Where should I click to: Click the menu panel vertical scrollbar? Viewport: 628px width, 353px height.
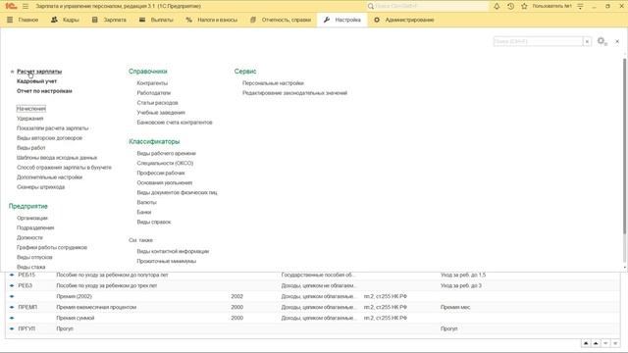pyautogui.click(x=624, y=146)
